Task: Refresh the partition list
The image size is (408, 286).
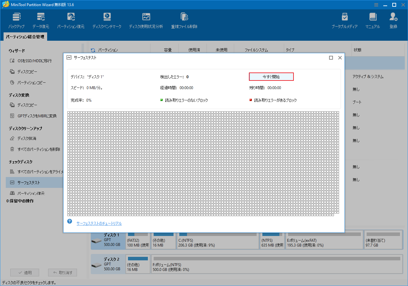Action: click(x=93, y=50)
